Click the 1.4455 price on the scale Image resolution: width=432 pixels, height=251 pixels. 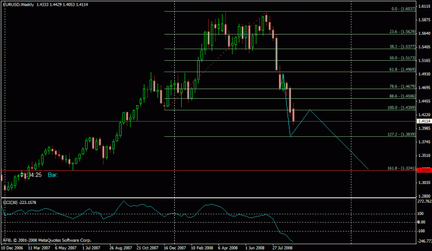[x=424, y=101]
